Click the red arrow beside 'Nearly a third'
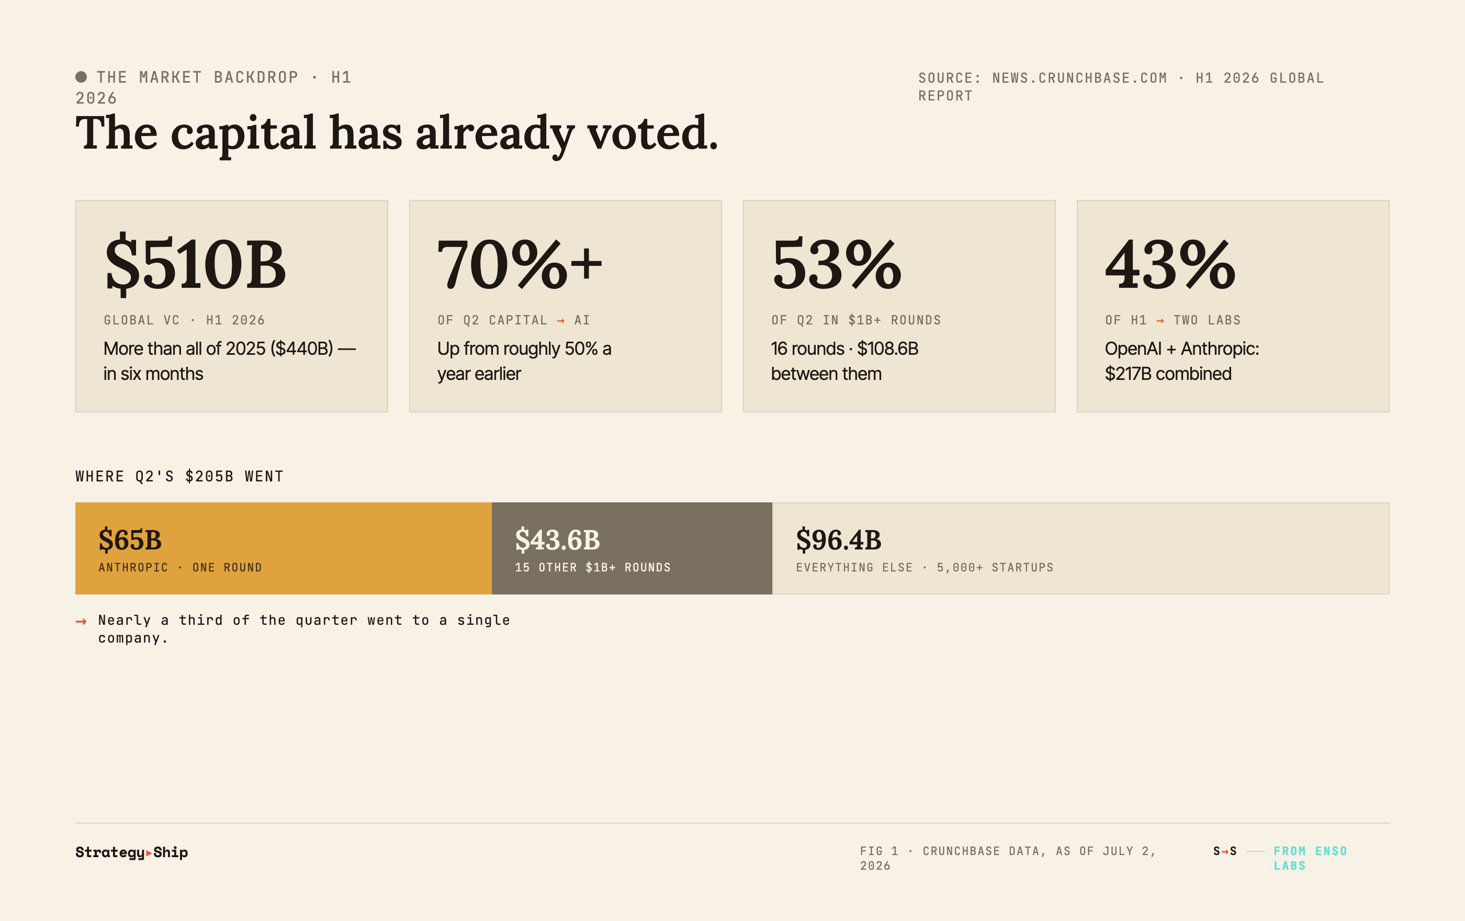The image size is (1465, 921). click(x=81, y=621)
